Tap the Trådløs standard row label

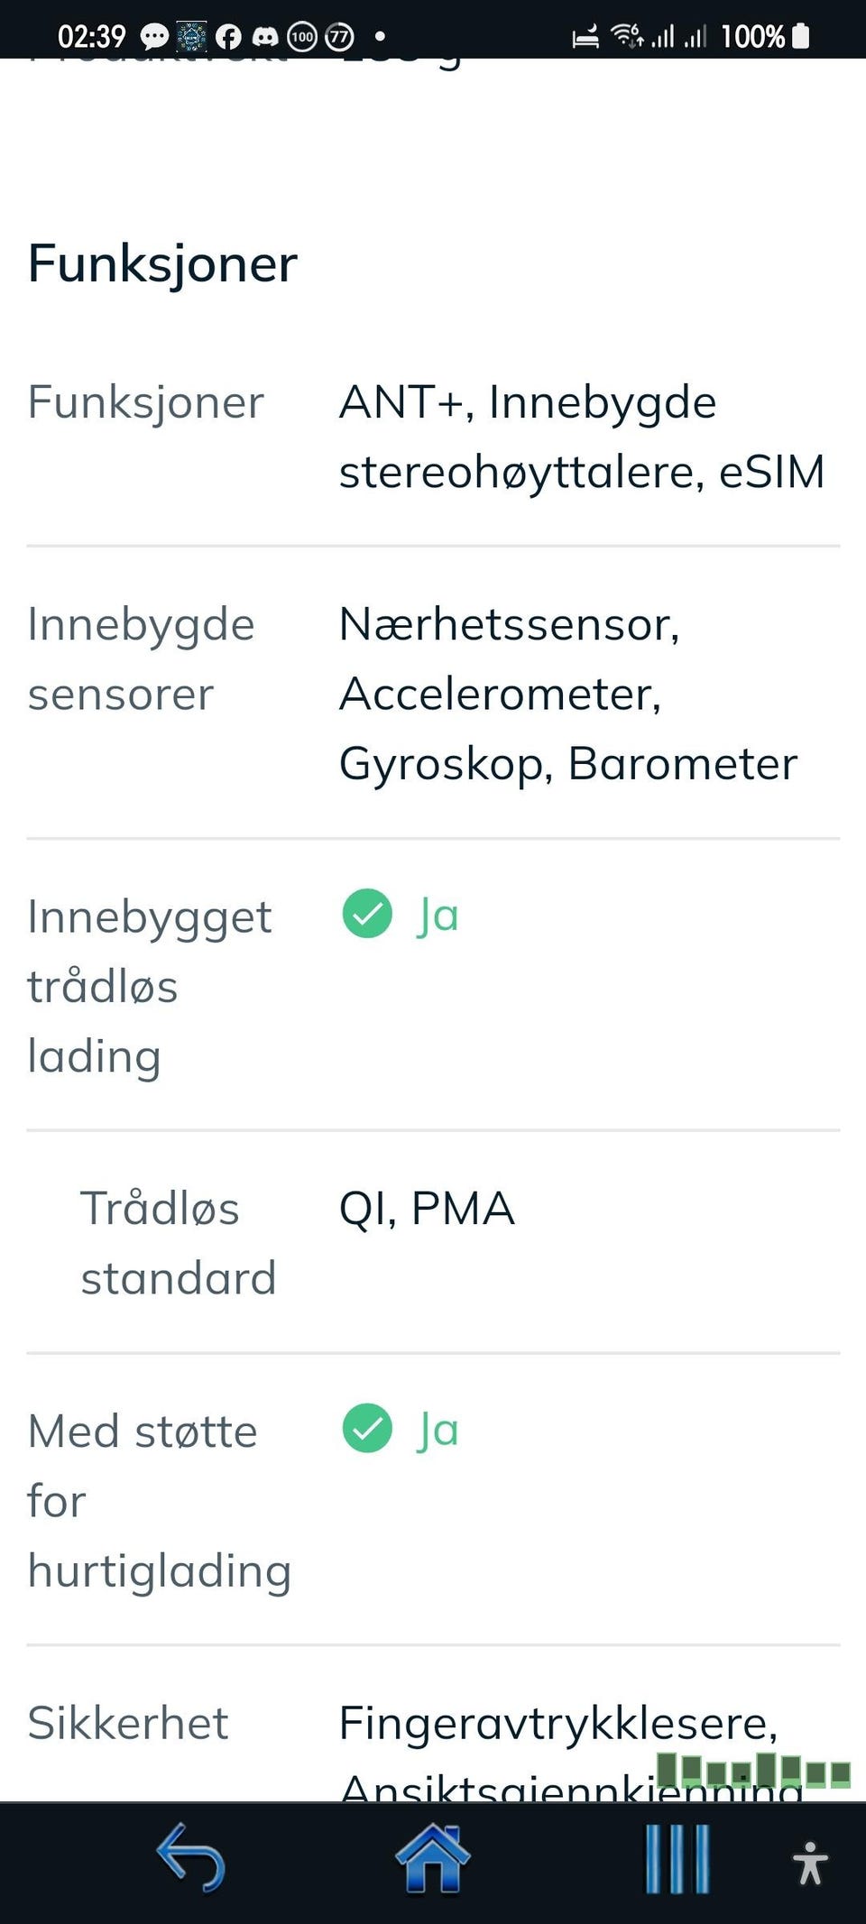(x=178, y=1243)
